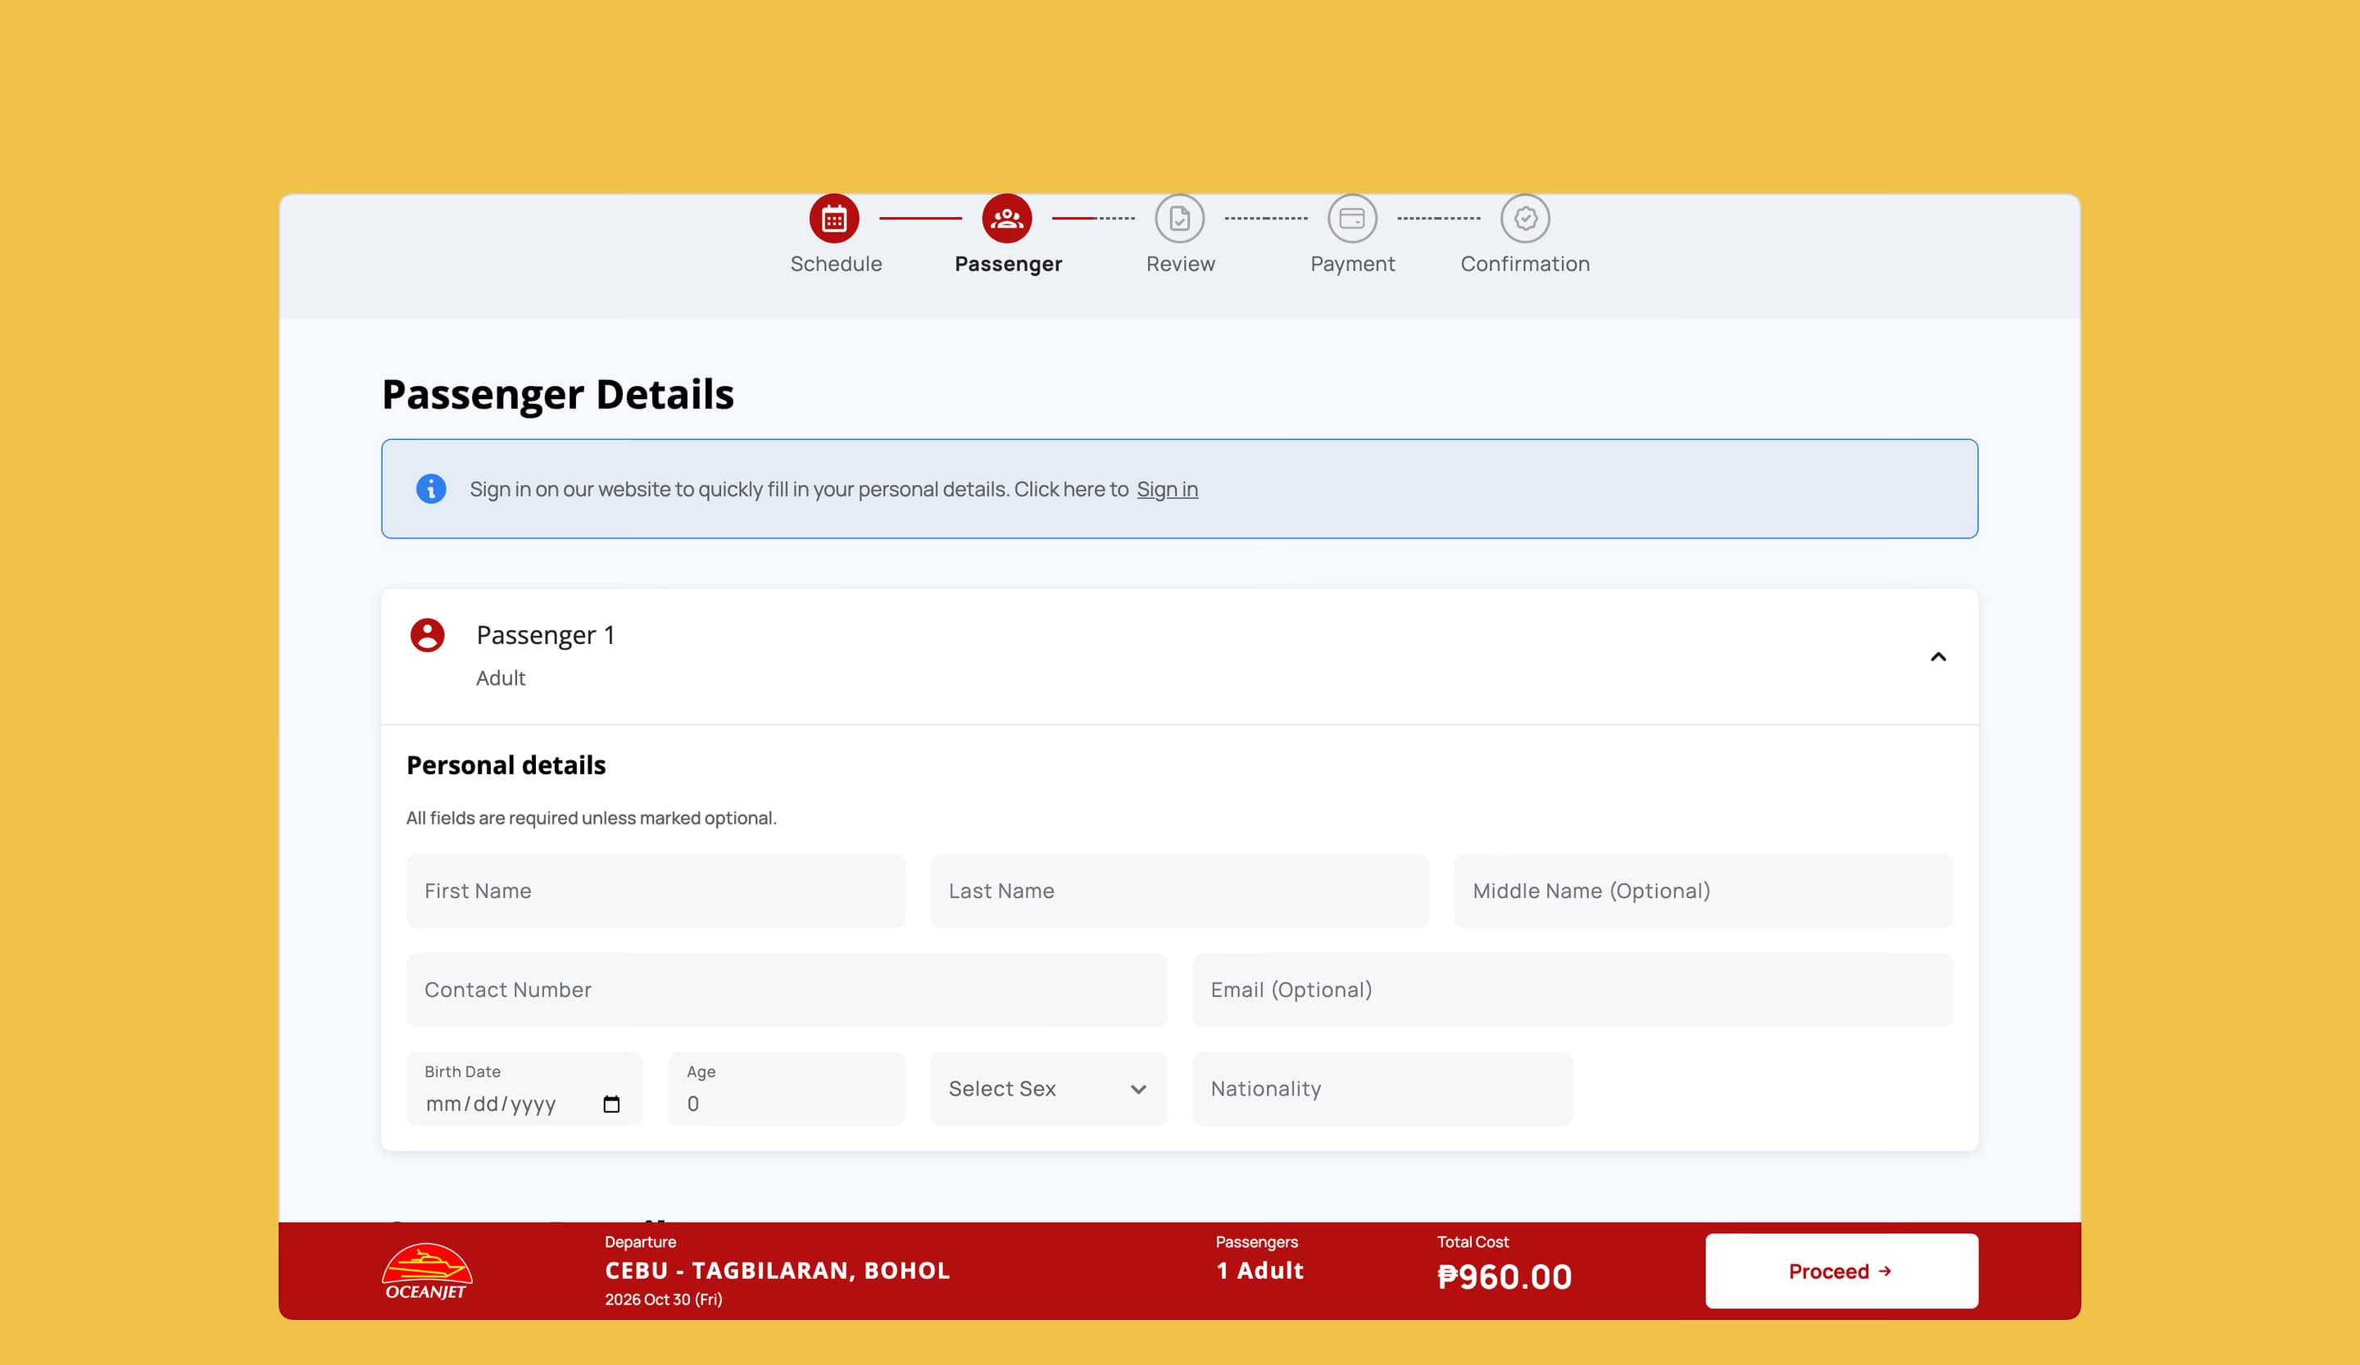Click the Confirmation step badge icon
Image resolution: width=2360 pixels, height=1365 pixels.
click(x=1526, y=218)
